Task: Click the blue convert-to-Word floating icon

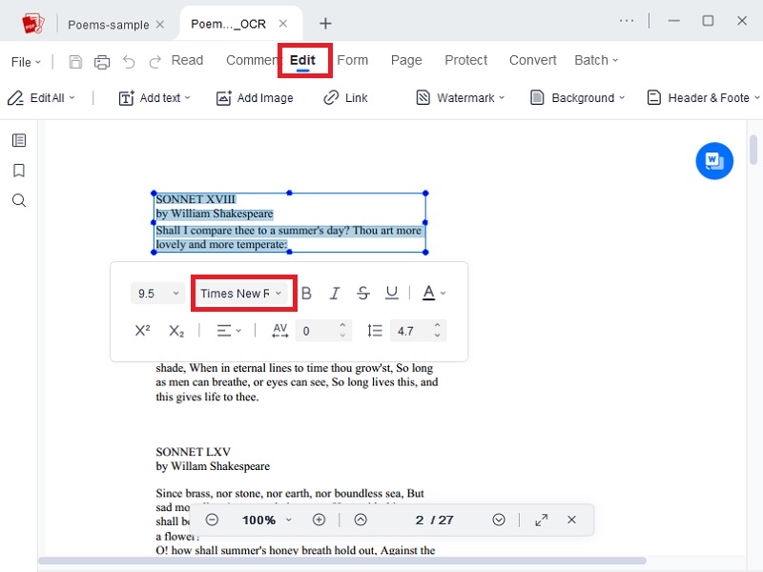Action: coord(713,160)
